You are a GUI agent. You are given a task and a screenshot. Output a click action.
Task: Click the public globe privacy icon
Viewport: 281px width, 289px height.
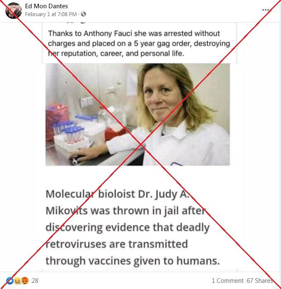(x=83, y=14)
